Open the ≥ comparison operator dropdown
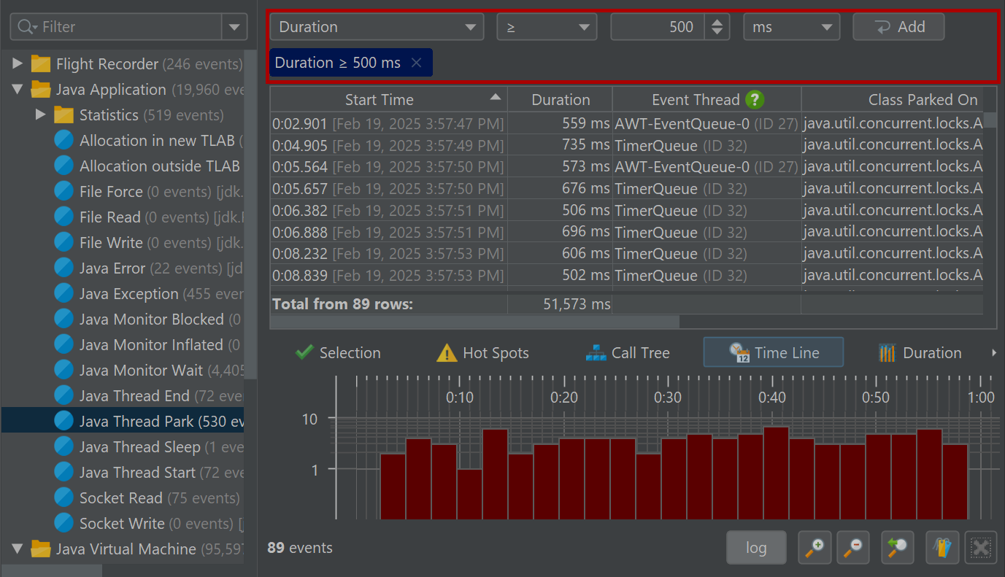This screenshot has width=1005, height=577. (x=547, y=27)
